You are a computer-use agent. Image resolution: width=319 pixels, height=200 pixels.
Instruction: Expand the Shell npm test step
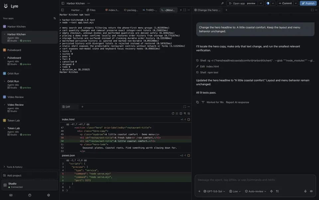[x=207, y=72]
